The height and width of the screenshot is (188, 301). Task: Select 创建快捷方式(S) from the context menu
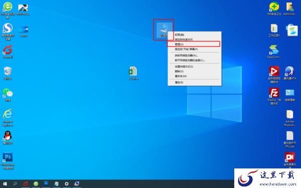pyautogui.click(x=194, y=67)
